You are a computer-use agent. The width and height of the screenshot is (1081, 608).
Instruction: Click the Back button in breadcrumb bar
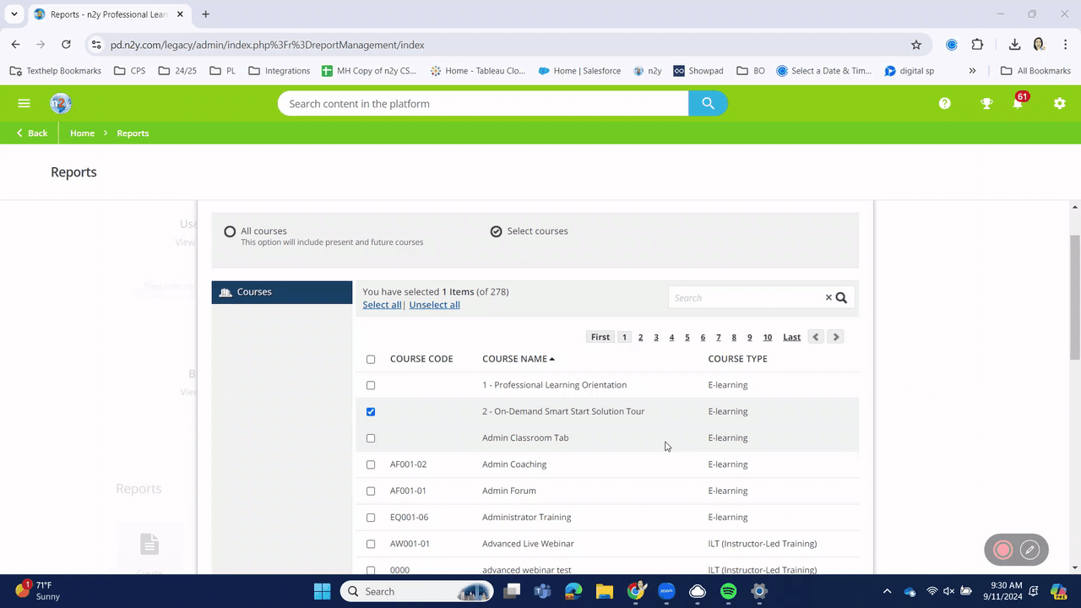coord(32,133)
